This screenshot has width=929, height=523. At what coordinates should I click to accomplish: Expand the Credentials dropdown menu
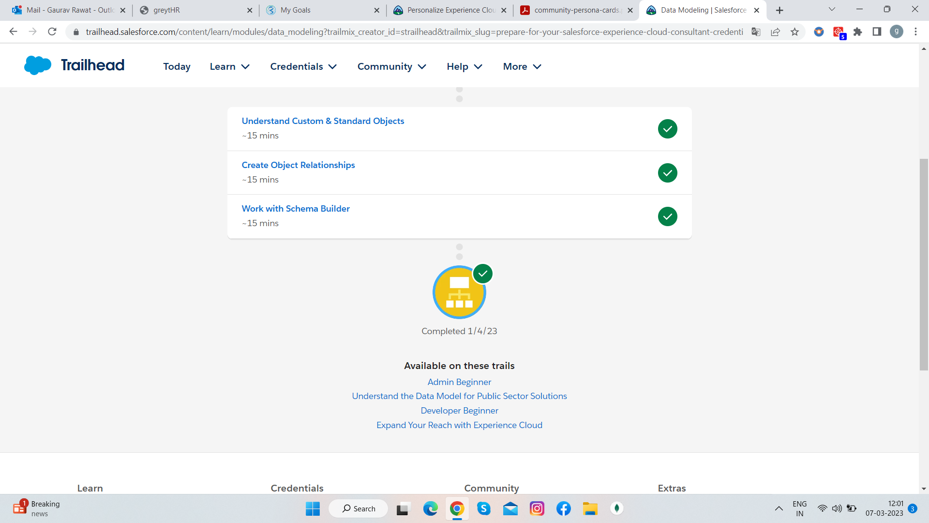pos(303,66)
